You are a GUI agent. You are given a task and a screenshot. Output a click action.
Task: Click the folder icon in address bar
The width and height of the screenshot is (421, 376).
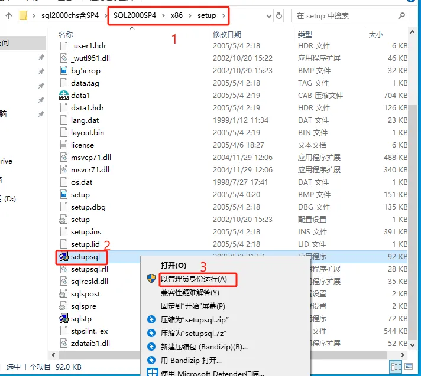tap(24, 15)
